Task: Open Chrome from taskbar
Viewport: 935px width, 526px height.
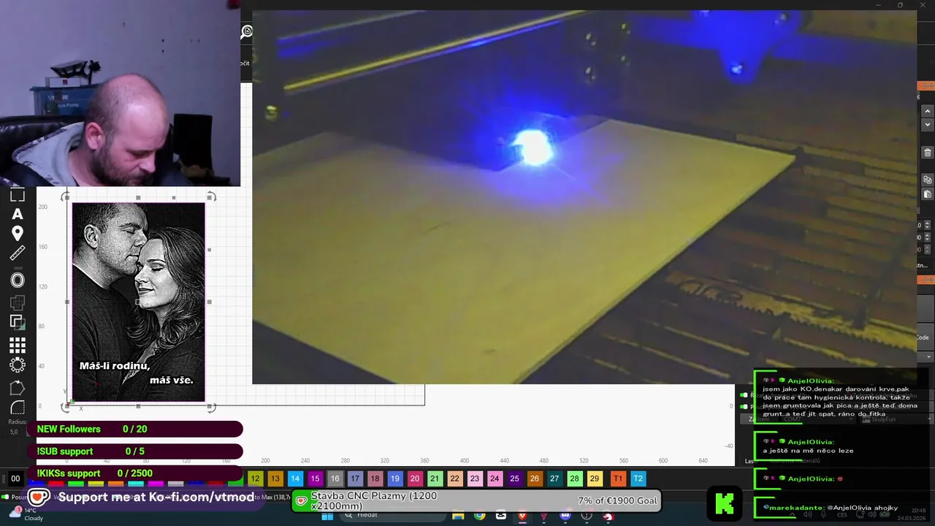Action: click(x=479, y=515)
